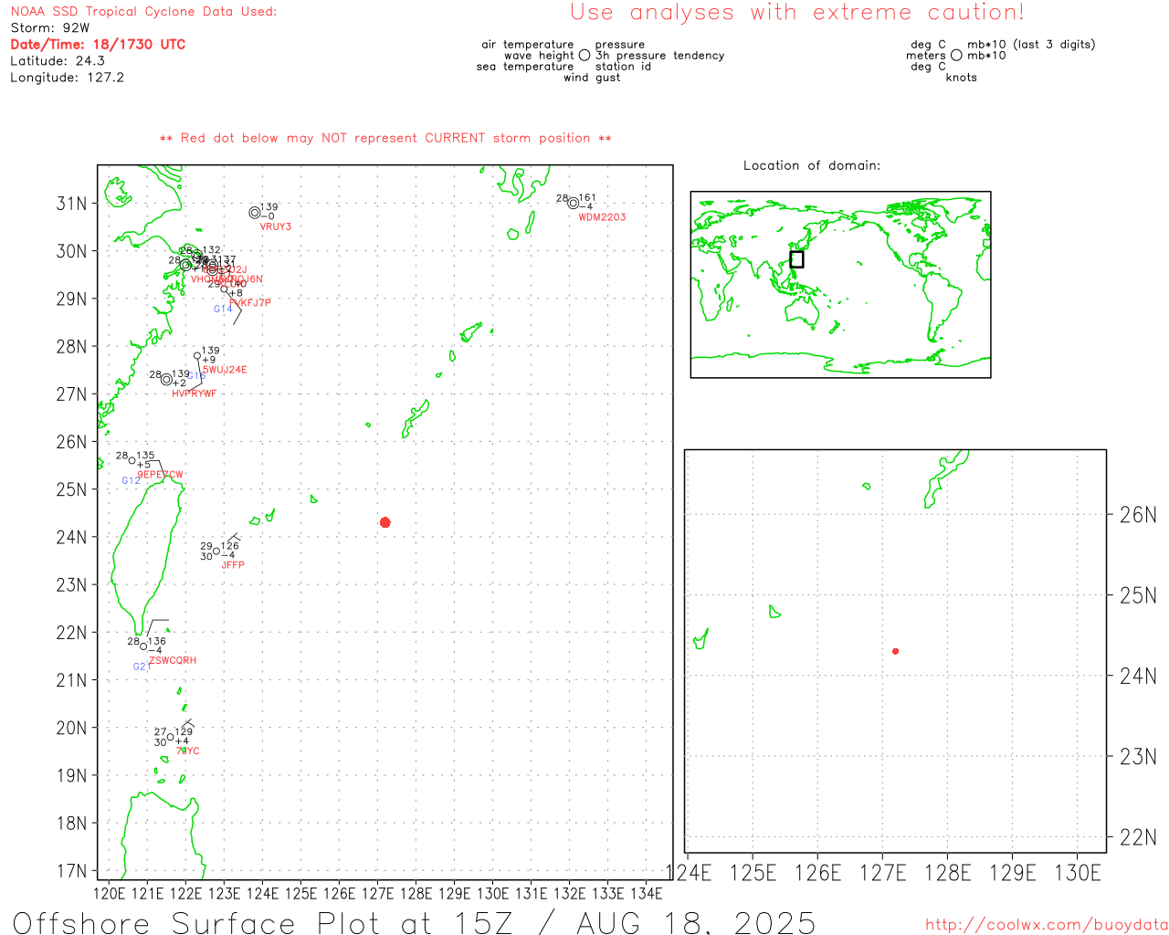
Task: Click the blue G14 gust label
Action: tap(223, 309)
